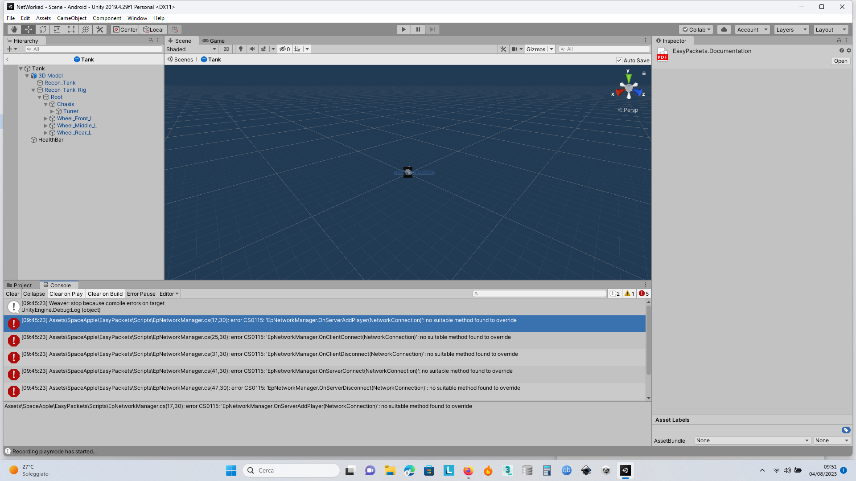Click the Open button in Inspector

coord(840,61)
